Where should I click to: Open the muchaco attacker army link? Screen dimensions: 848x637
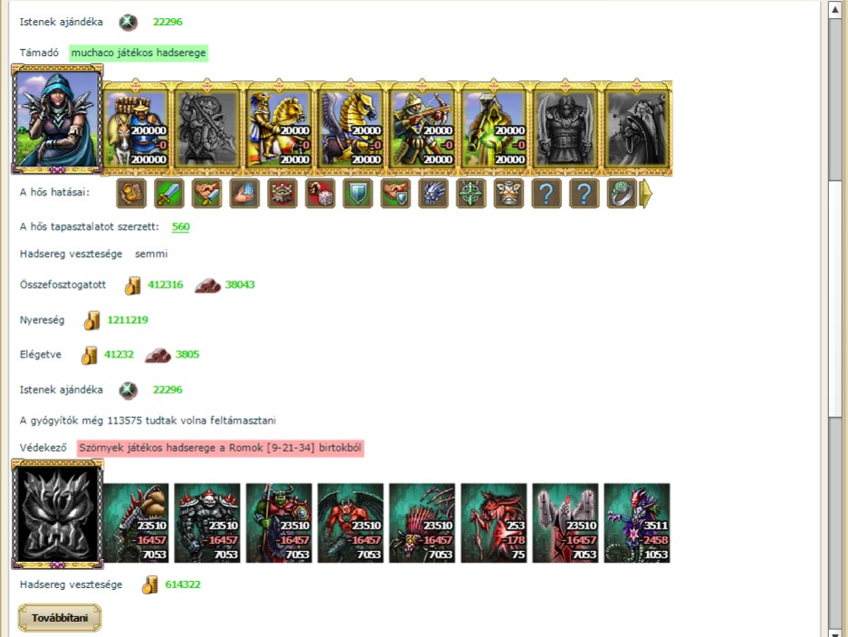pyautogui.click(x=138, y=52)
